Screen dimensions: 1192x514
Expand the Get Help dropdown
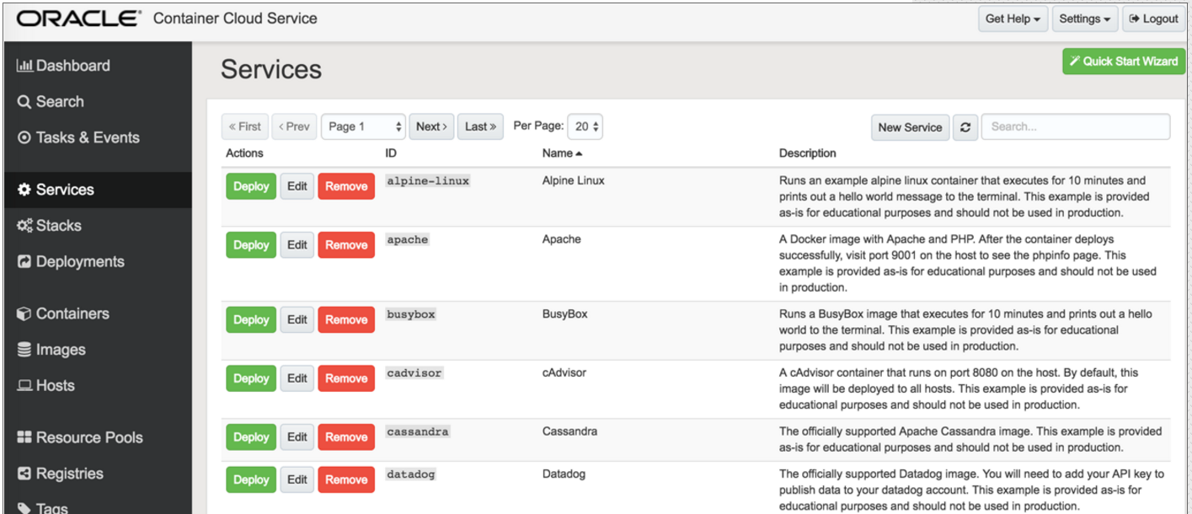tap(1013, 19)
